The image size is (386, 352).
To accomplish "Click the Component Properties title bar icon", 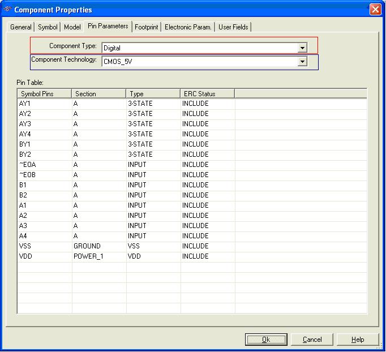I will tap(7, 10).
